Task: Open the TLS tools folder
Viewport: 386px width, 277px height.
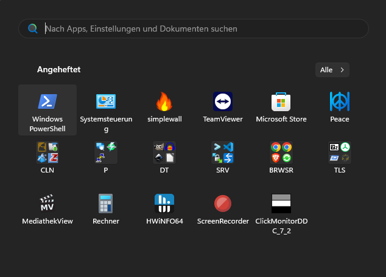Action: [x=340, y=157]
